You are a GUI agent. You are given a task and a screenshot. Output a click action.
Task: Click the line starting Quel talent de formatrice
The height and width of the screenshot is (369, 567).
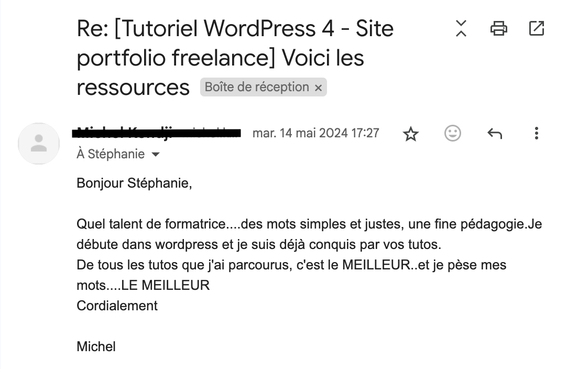point(309,225)
